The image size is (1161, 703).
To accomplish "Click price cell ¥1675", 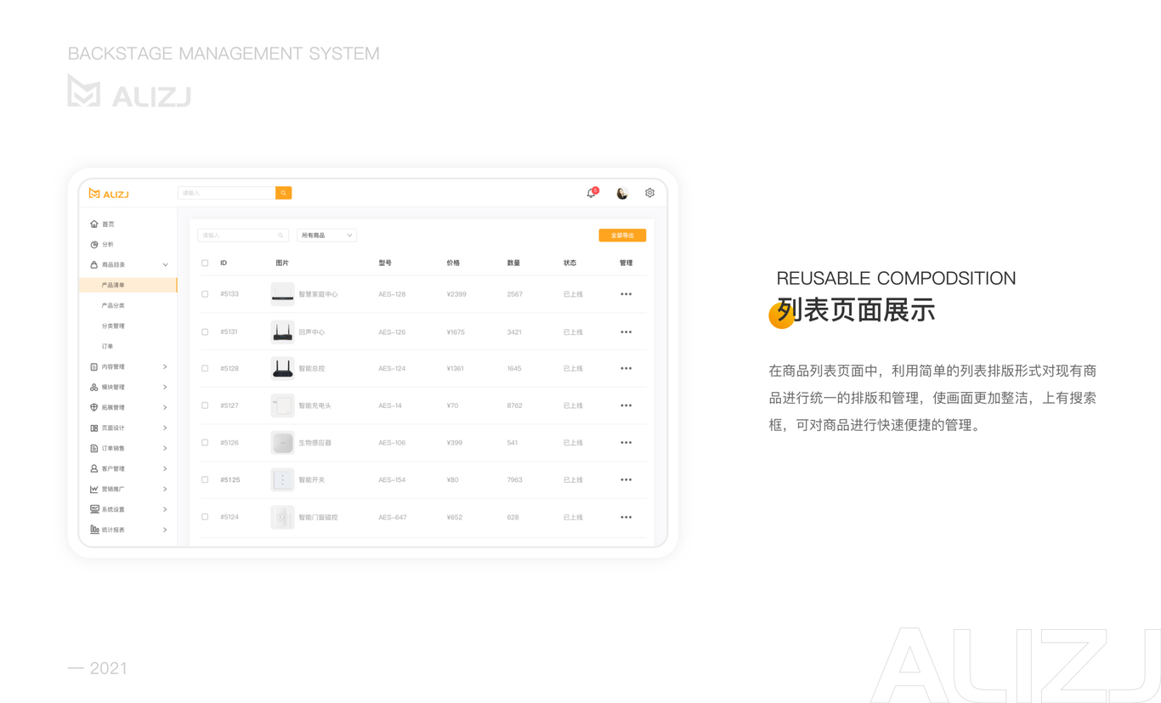I will click(456, 332).
